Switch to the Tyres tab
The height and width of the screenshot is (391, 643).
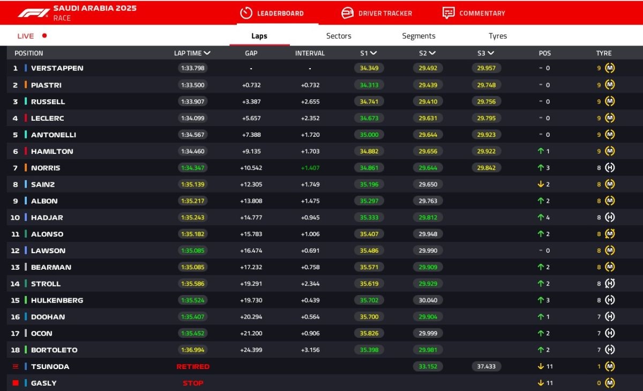[497, 36]
